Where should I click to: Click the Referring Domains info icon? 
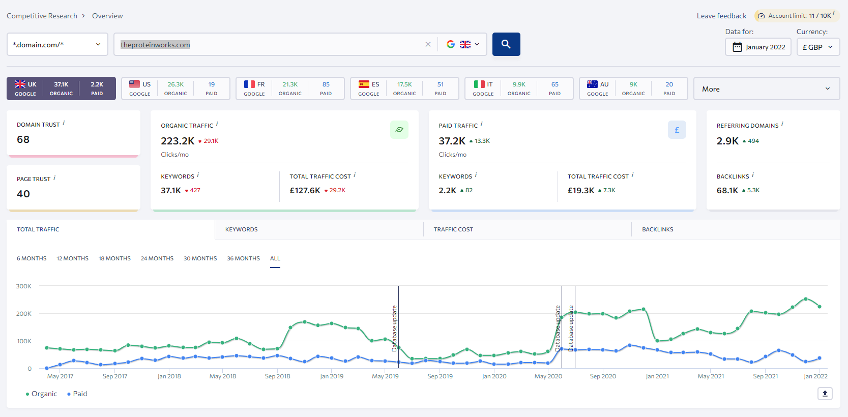pos(782,124)
